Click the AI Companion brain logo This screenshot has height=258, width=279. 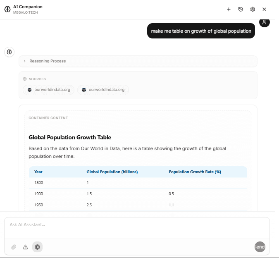[x=7, y=9]
